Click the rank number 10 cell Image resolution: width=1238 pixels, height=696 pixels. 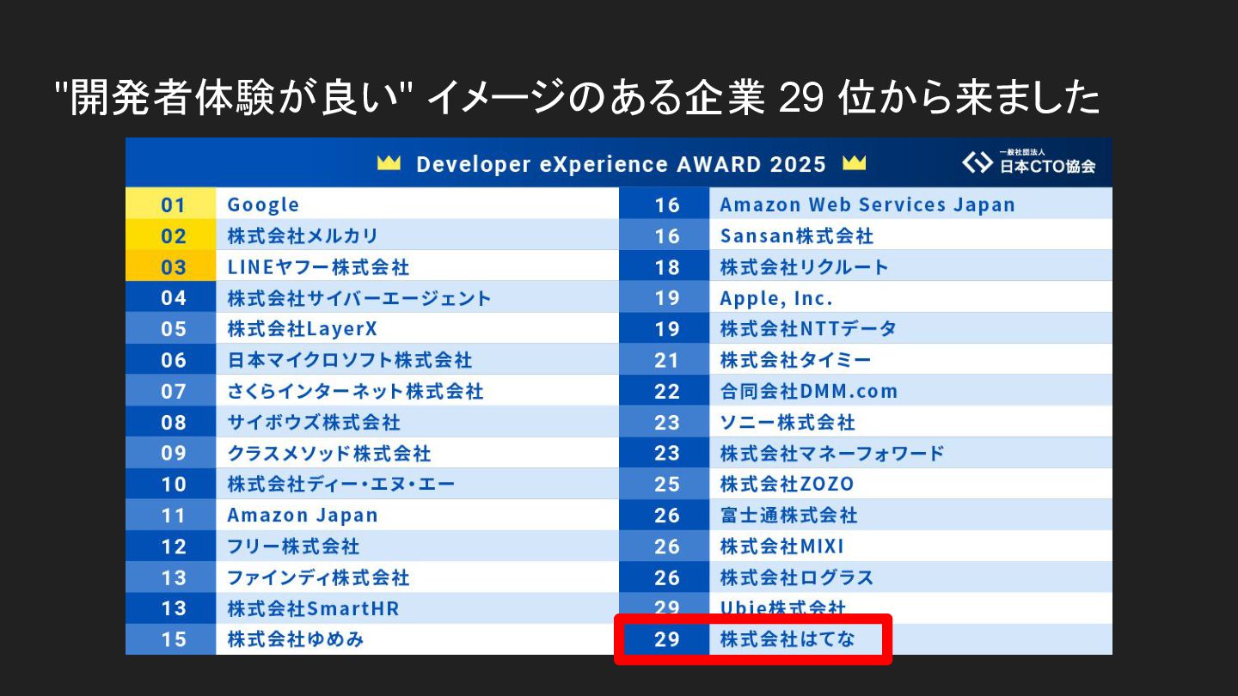170,483
